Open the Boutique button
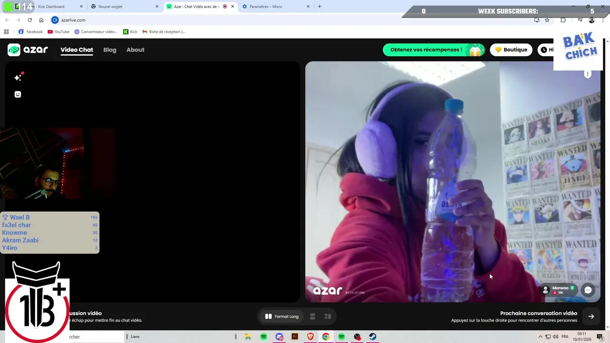Image resolution: width=610 pixels, height=343 pixels. point(511,50)
